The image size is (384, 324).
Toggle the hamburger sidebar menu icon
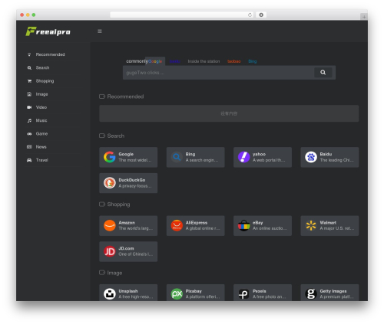tap(100, 31)
